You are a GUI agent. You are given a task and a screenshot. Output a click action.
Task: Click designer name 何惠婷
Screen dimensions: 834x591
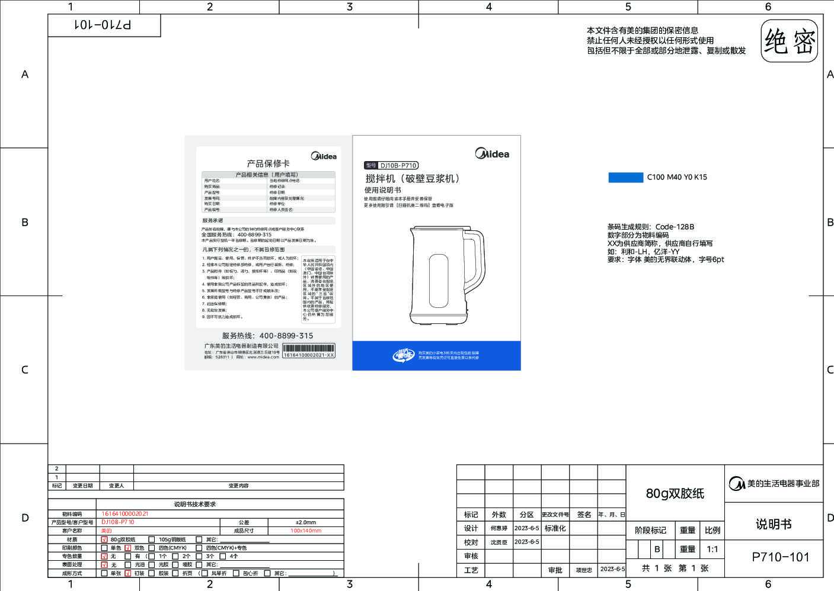coord(499,528)
